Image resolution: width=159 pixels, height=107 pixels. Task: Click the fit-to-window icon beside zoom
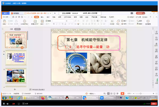[x=156, y=93]
